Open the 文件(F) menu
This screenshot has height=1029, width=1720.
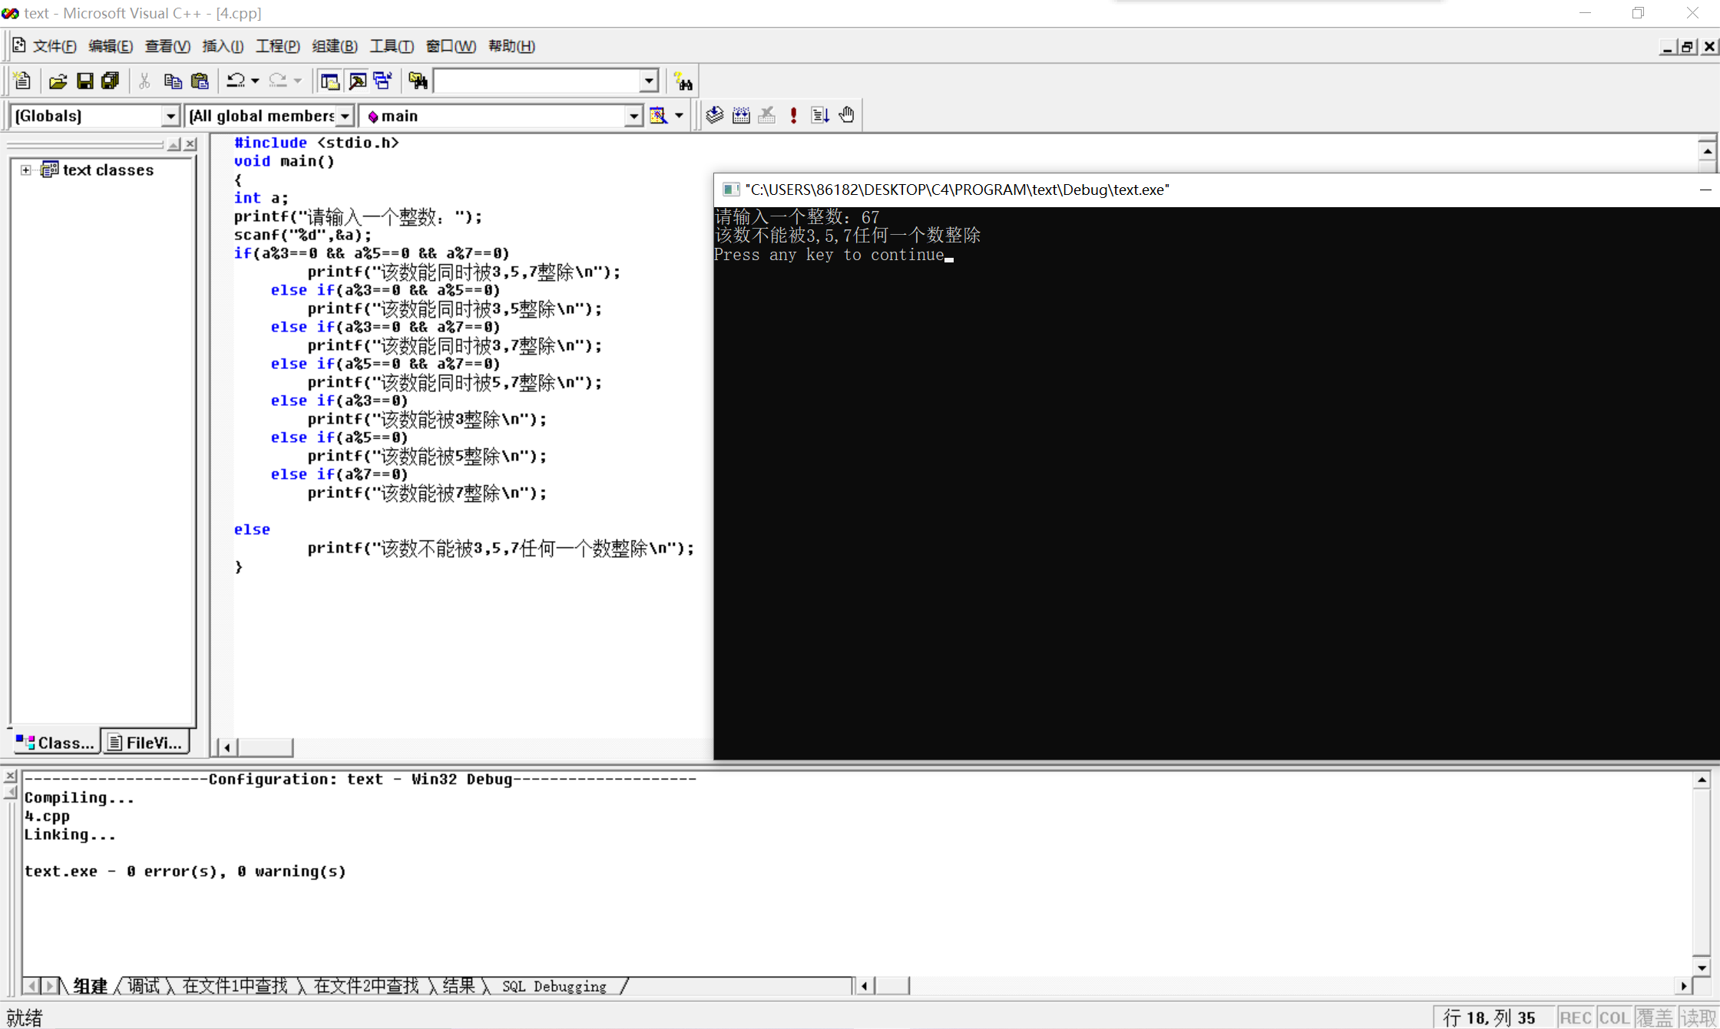pos(55,46)
